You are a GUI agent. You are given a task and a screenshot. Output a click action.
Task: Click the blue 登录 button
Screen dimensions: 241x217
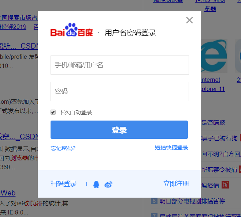click(x=119, y=130)
